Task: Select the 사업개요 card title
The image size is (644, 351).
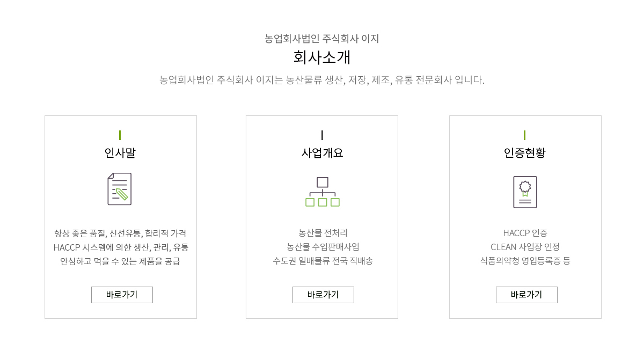Action: (x=322, y=153)
